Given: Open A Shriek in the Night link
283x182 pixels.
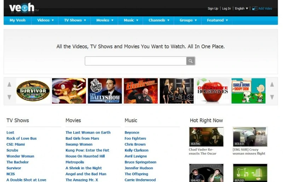Looking at the screenshot, I should (83, 168).
